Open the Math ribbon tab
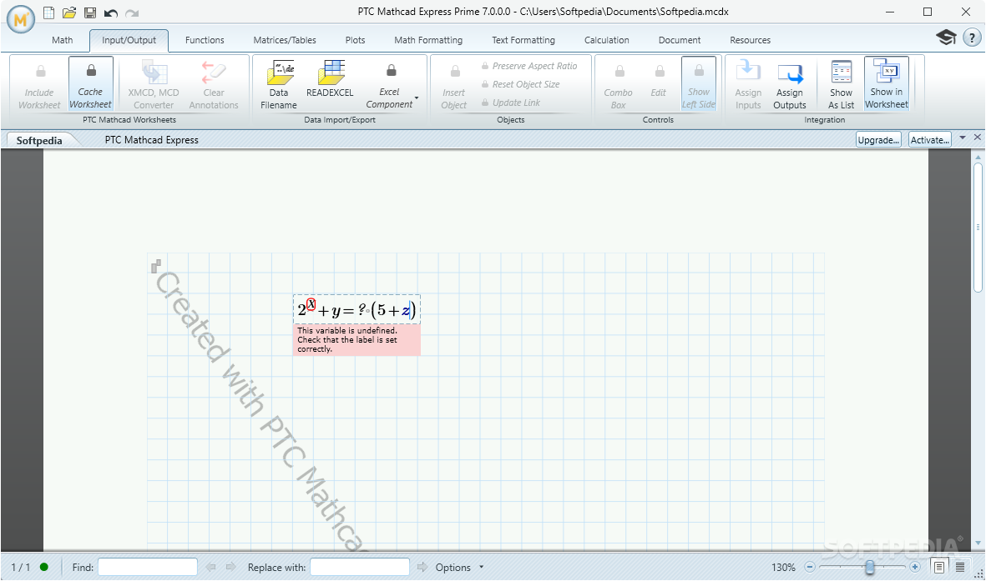The image size is (986, 581). tap(63, 40)
